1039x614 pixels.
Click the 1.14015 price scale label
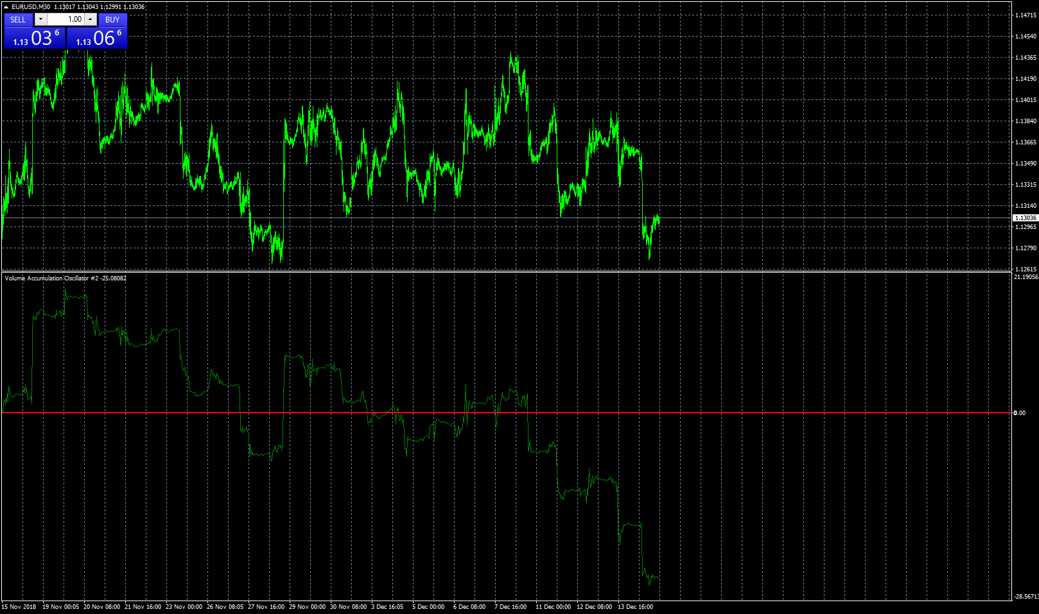(x=1026, y=100)
